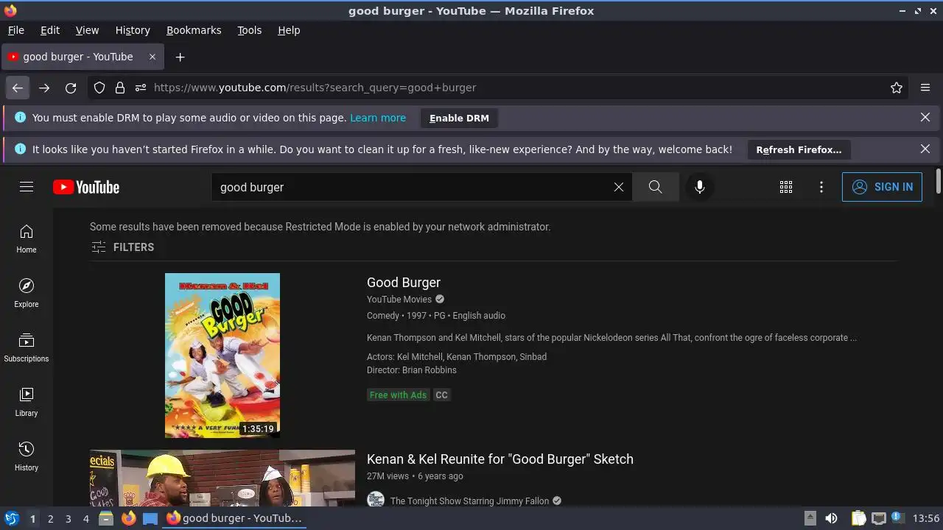This screenshot has width=943, height=530.
Task: Open Explore in the sidebar
Action: point(27,294)
